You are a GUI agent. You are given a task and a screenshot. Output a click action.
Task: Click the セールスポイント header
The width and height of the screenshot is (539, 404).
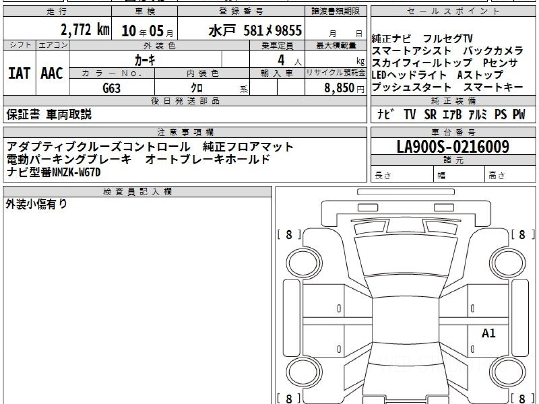(454, 12)
